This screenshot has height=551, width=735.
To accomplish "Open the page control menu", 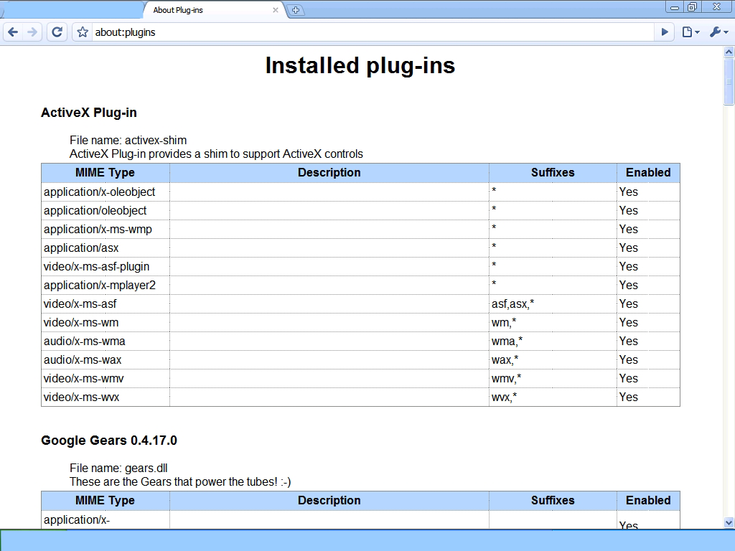I will 690,32.
